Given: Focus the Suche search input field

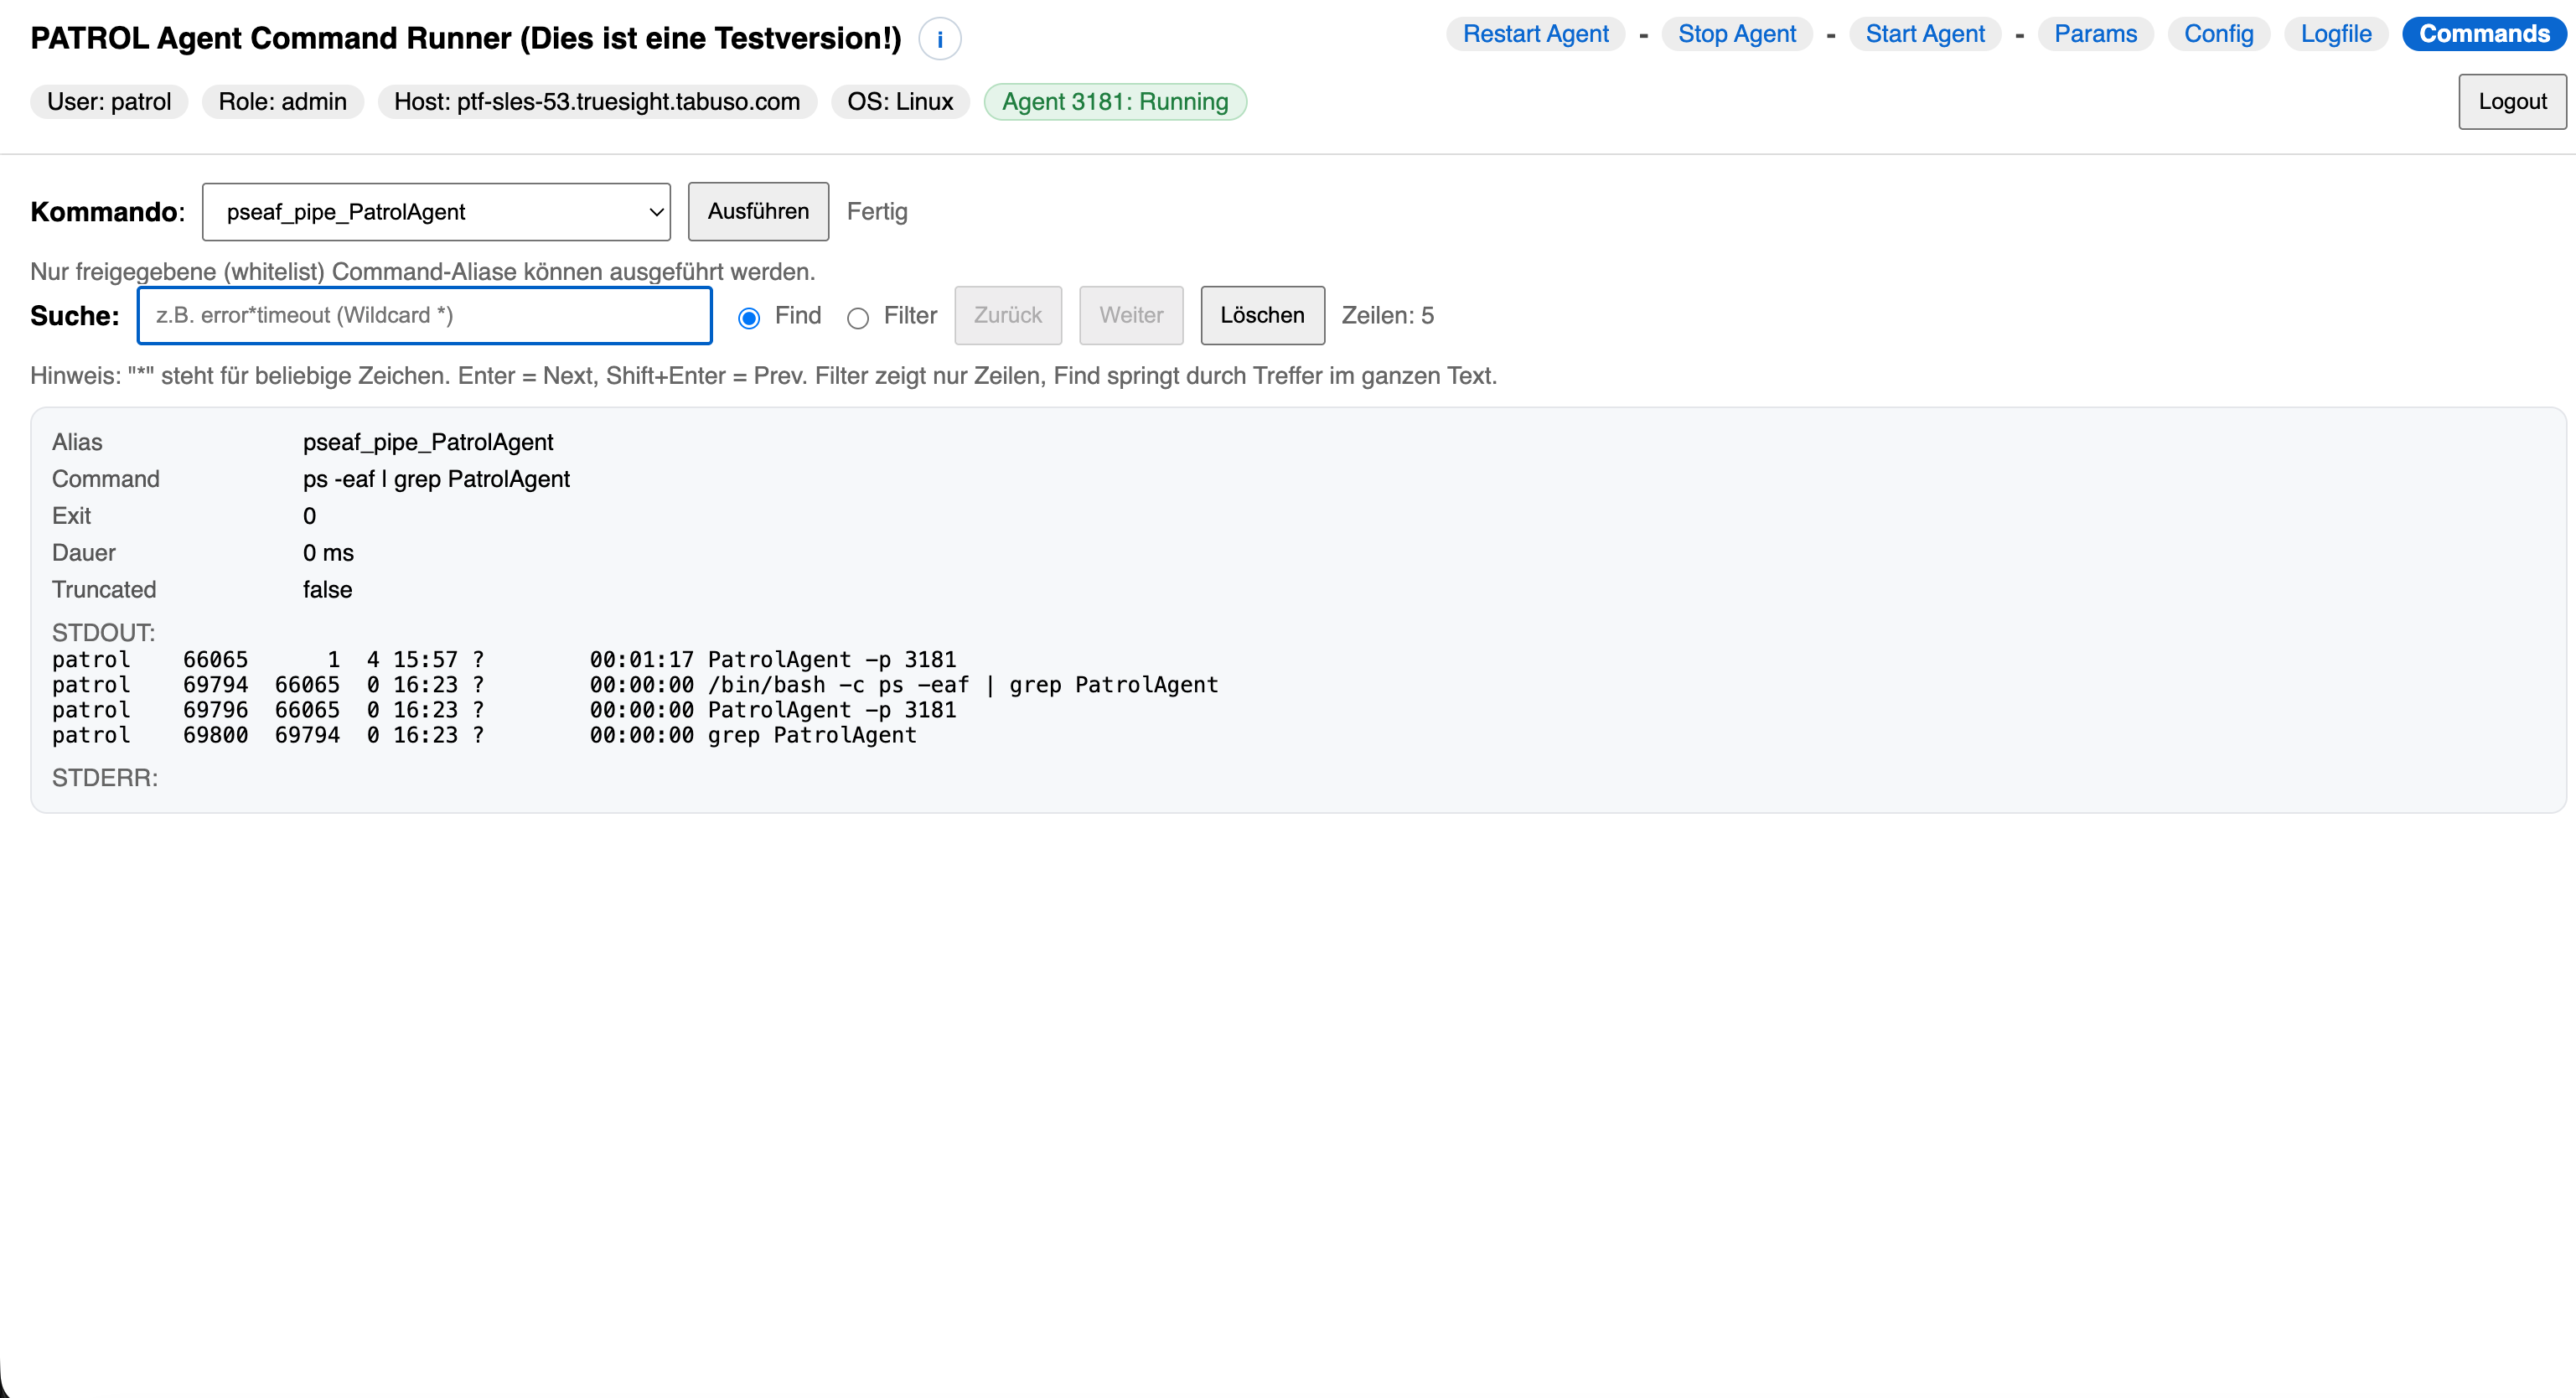Looking at the screenshot, I should tap(424, 315).
